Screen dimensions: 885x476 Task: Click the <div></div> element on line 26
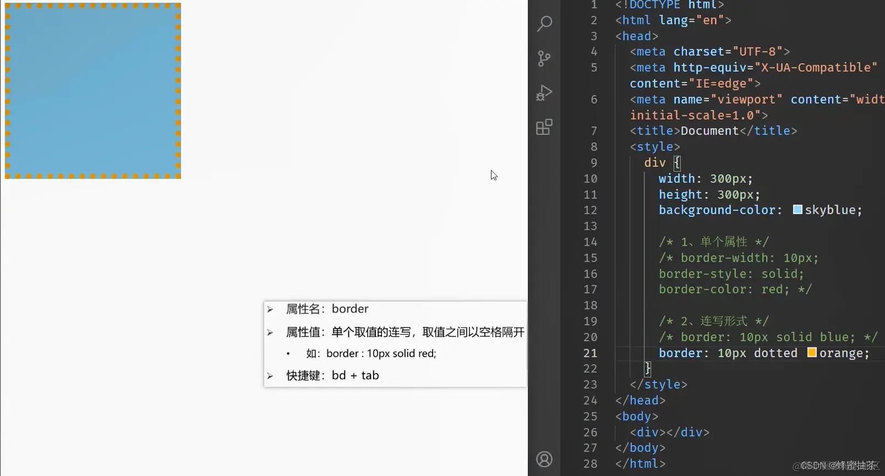(x=669, y=433)
